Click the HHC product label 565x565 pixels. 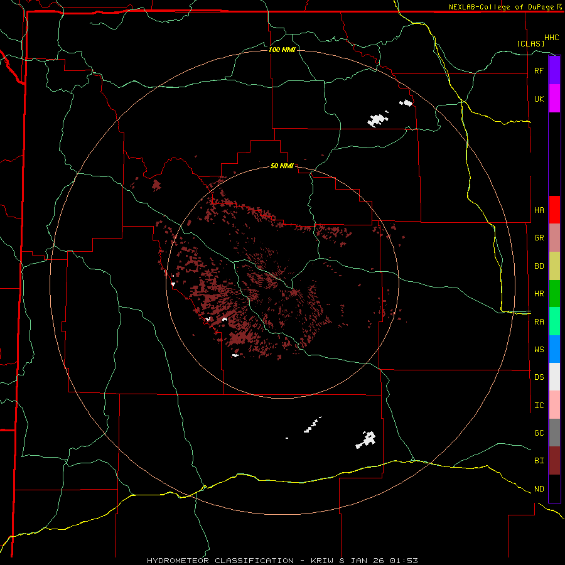[552, 38]
